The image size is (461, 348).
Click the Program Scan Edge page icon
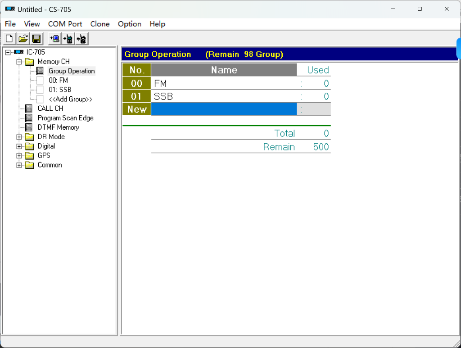[29, 118]
